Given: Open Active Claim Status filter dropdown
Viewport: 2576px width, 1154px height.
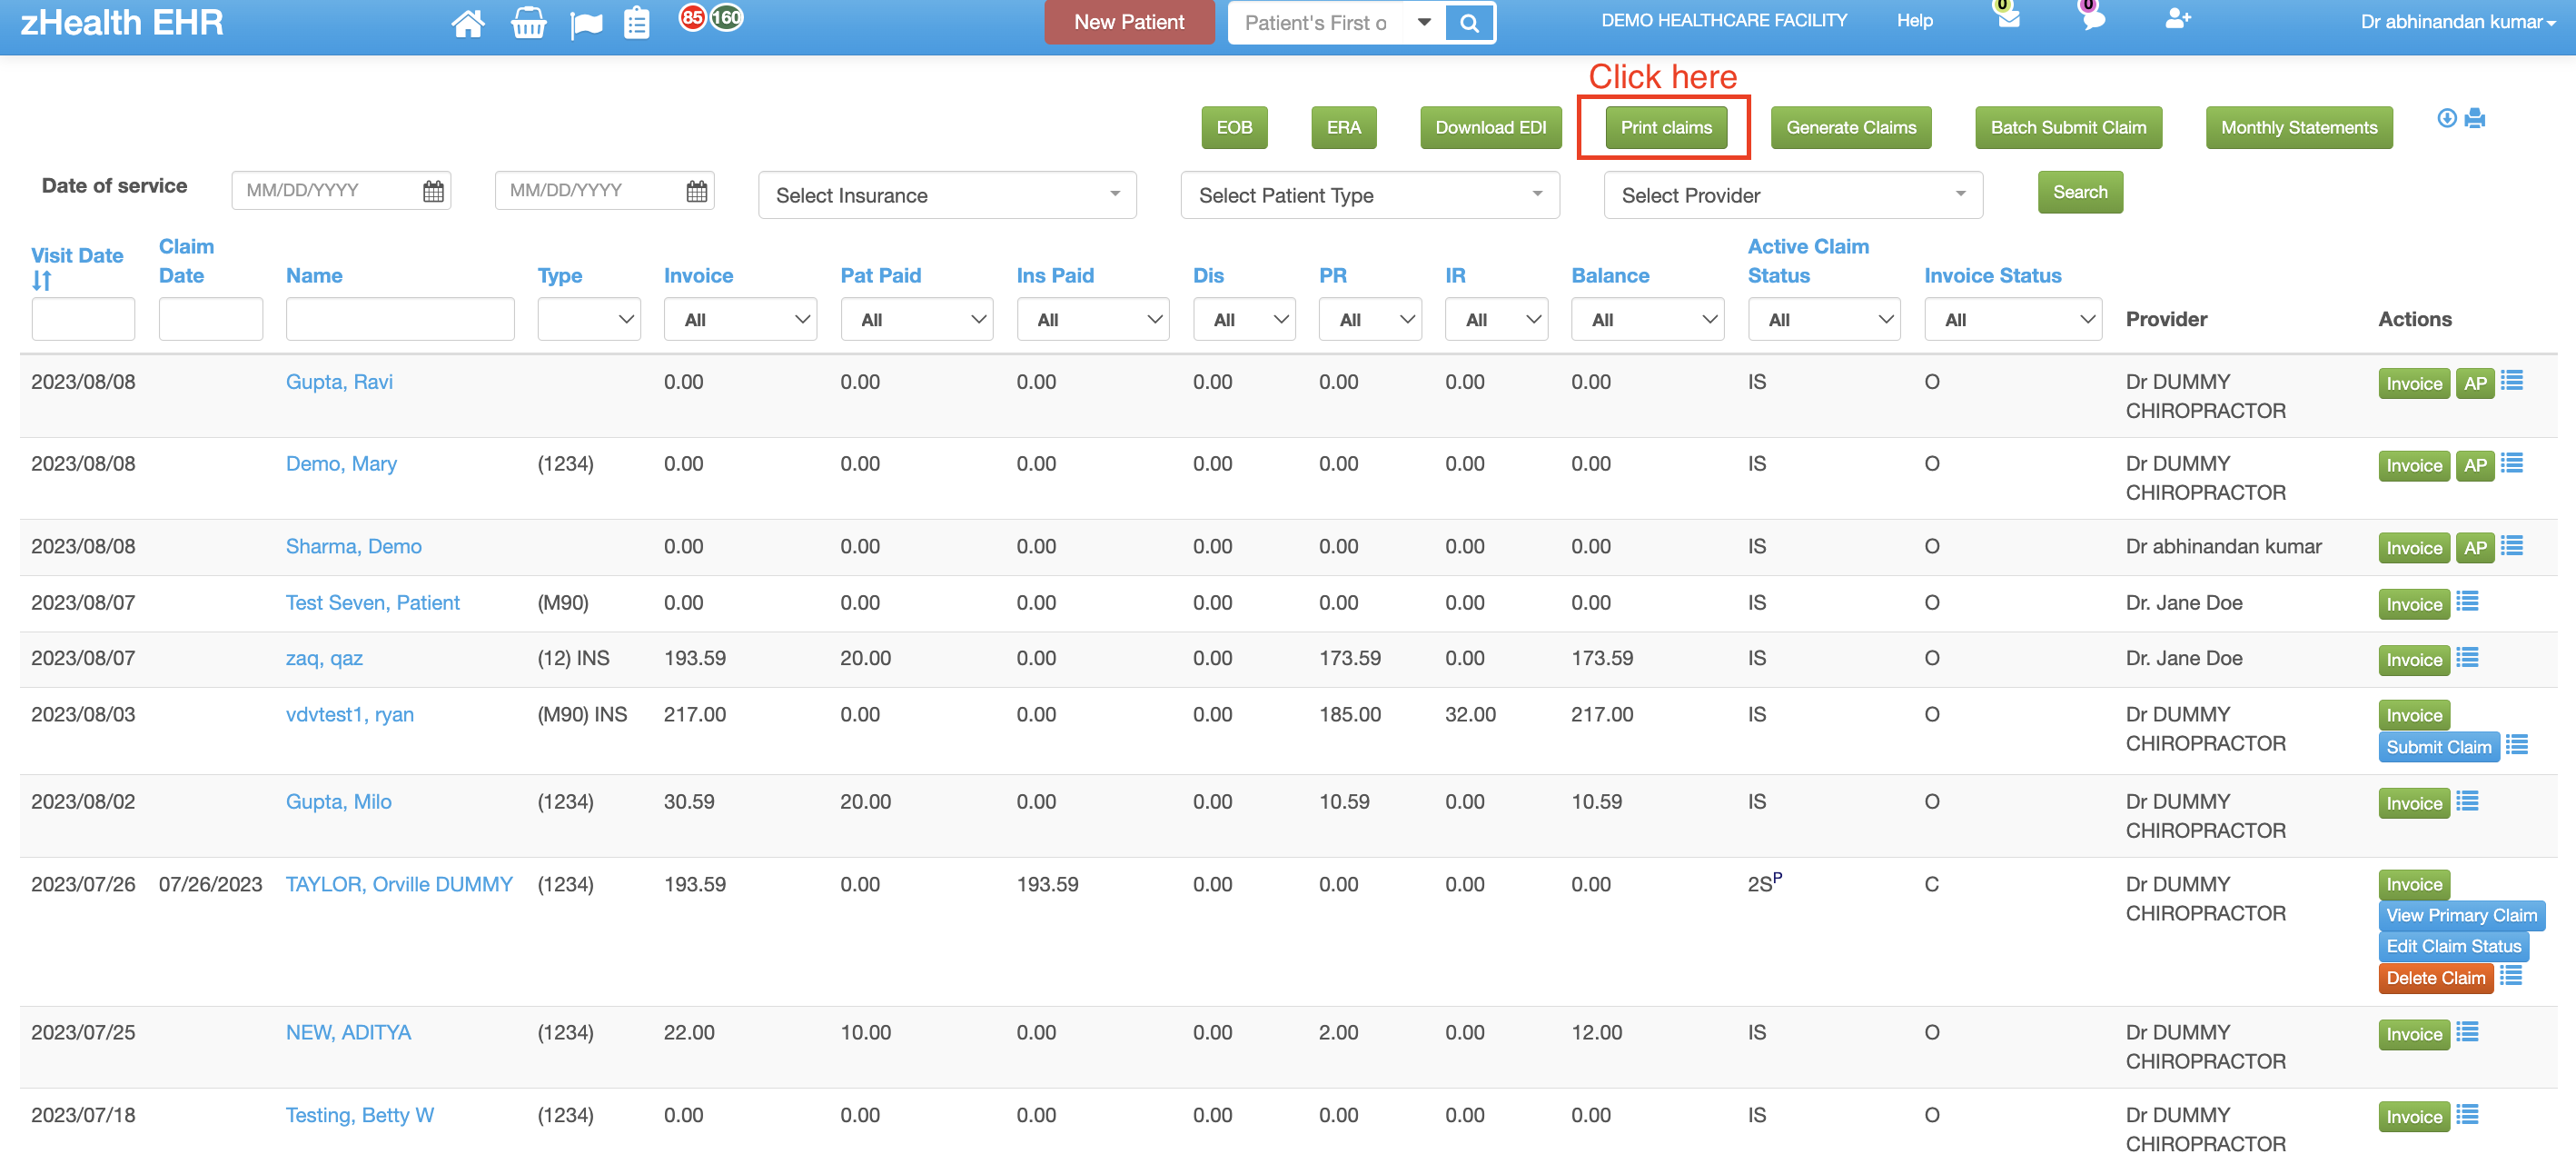Looking at the screenshot, I should 1824,319.
